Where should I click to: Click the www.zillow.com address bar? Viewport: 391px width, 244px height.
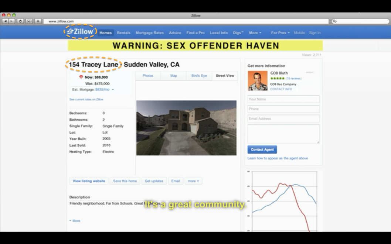pos(186,21)
